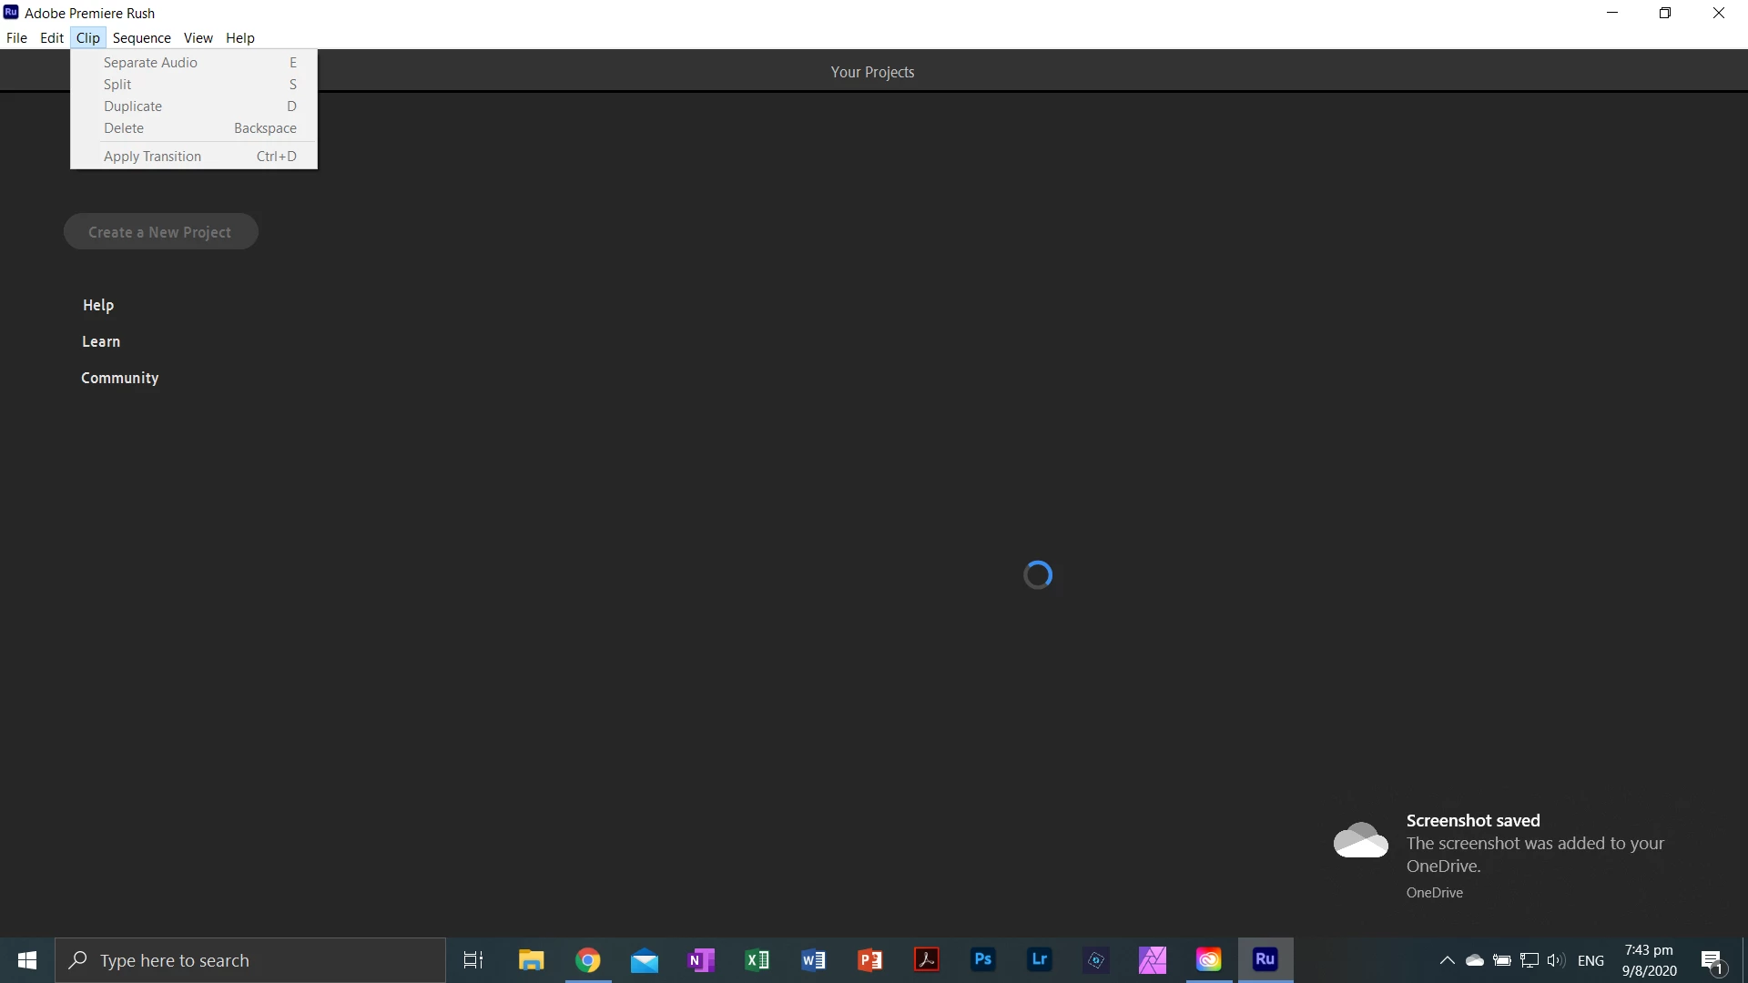This screenshot has width=1748, height=983.
Task: Select Separate Audio from the Clip menu
Action: 150,62
